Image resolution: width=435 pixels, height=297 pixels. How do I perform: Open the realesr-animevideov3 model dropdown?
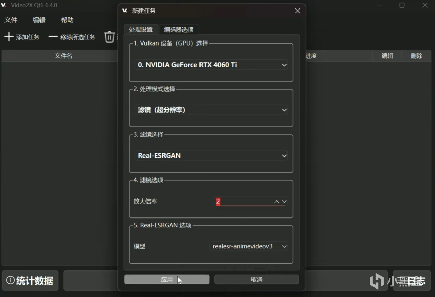coord(249,246)
